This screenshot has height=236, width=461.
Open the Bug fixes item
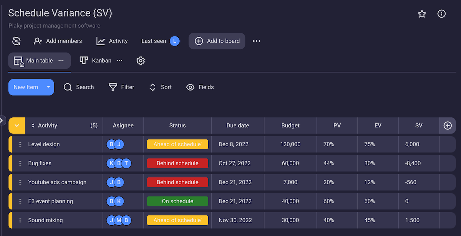40,163
